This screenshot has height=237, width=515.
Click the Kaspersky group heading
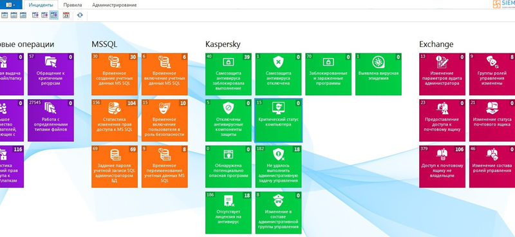click(223, 44)
